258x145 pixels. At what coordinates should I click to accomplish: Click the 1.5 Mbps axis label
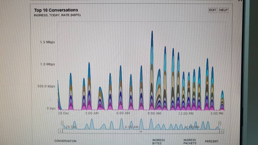(47, 42)
